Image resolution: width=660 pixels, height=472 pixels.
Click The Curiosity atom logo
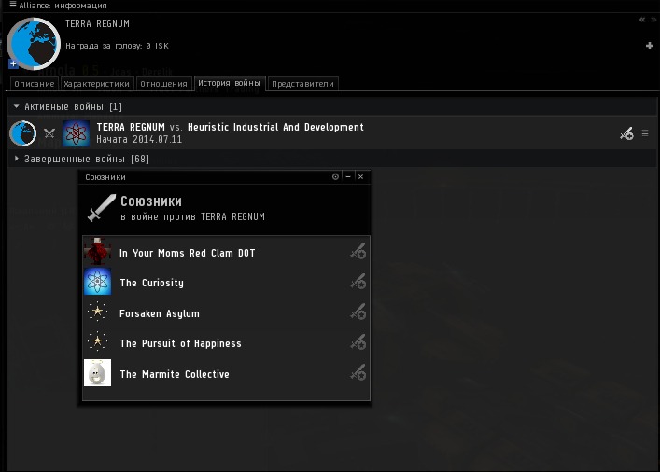[98, 282]
